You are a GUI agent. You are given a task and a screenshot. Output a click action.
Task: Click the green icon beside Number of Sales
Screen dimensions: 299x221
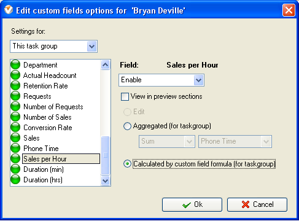point(15,117)
